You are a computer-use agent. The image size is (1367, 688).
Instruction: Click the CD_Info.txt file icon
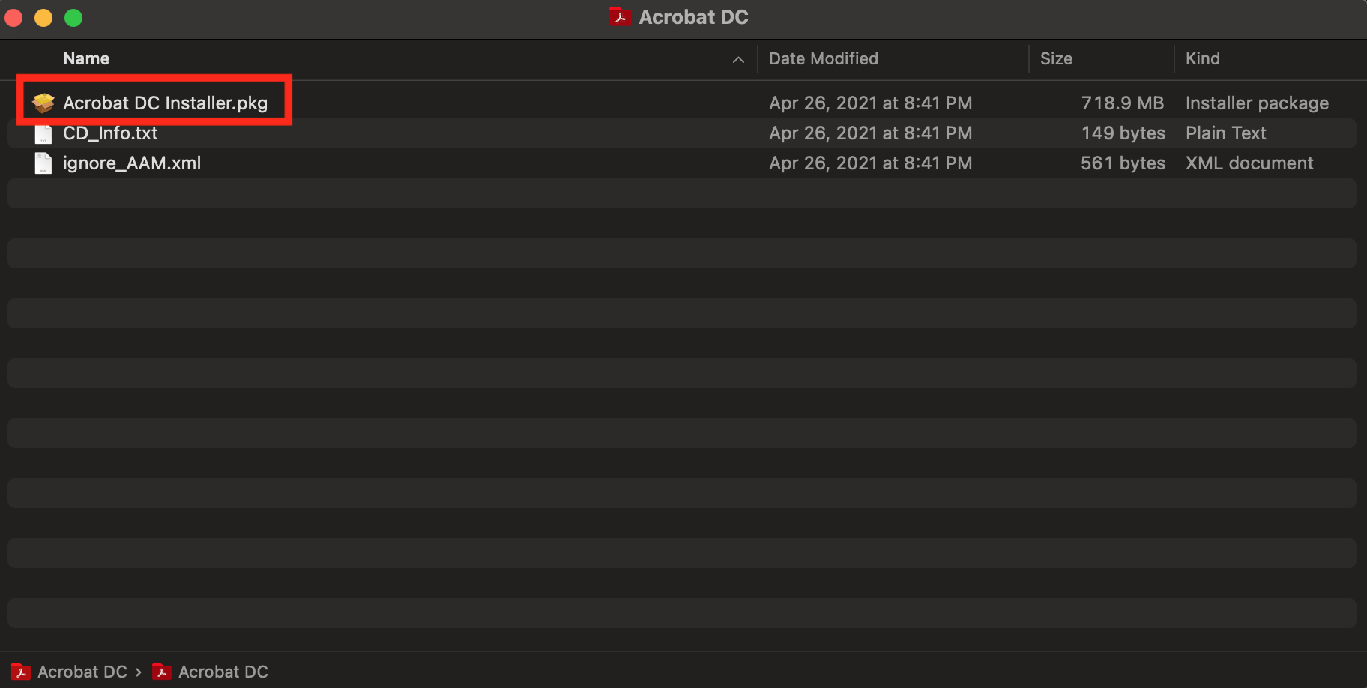[43, 133]
